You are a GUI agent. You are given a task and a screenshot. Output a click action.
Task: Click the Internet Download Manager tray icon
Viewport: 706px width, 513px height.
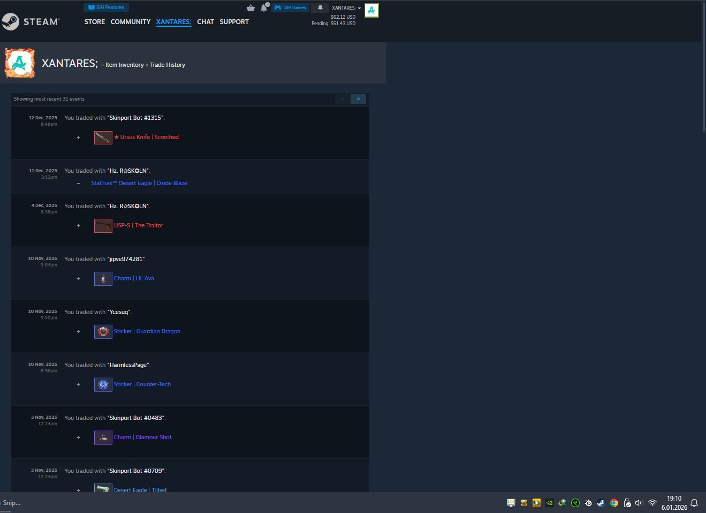tap(562, 503)
